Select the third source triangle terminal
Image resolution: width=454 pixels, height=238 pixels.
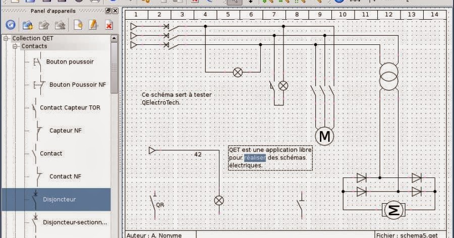[134, 45]
